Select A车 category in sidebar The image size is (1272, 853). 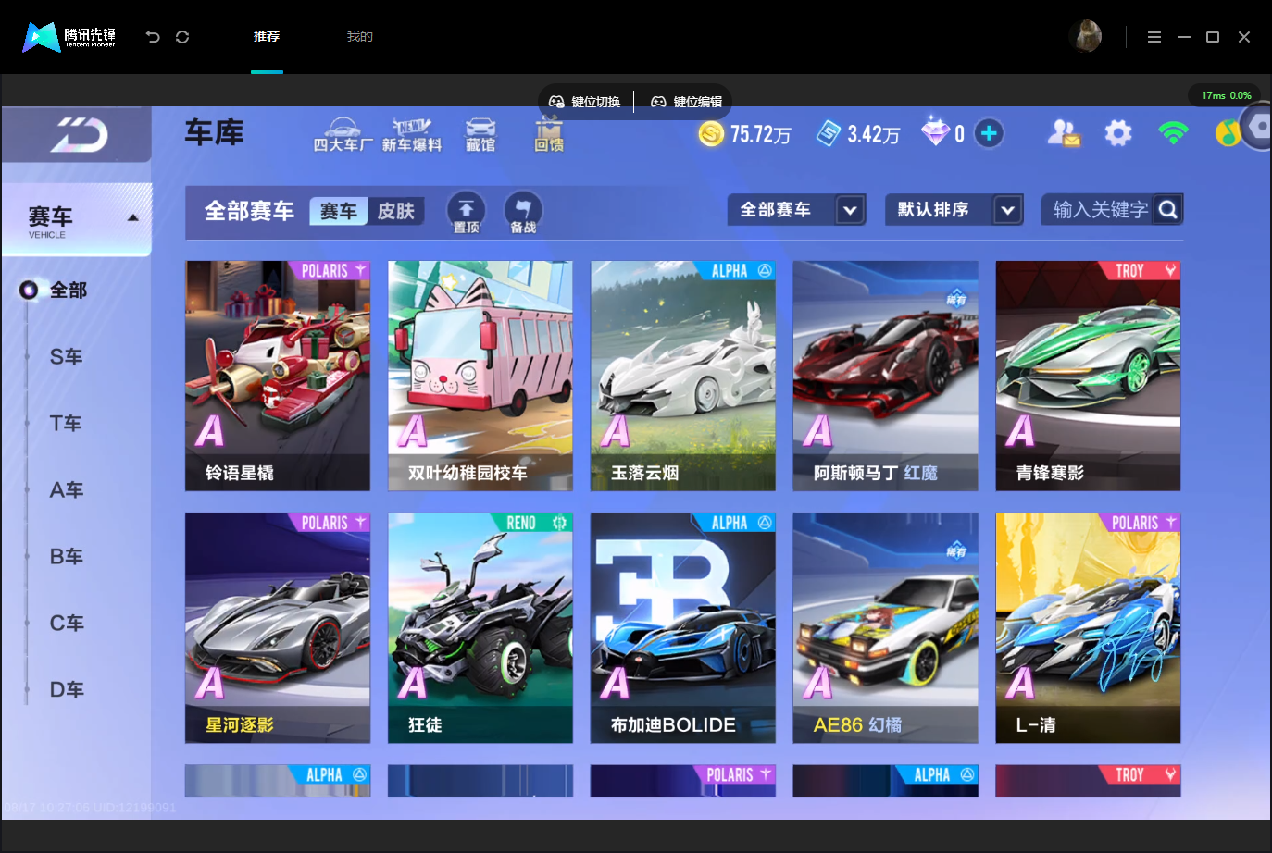click(66, 490)
